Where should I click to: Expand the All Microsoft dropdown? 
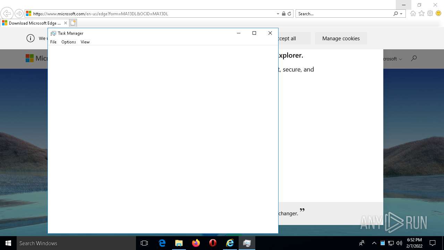(393, 59)
